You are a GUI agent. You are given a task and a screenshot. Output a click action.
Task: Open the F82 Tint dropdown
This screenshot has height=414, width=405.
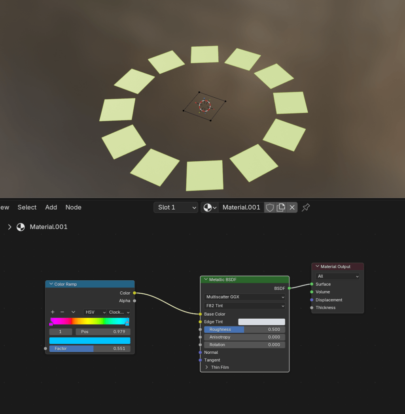pyautogui.click(x=245, y=306)
